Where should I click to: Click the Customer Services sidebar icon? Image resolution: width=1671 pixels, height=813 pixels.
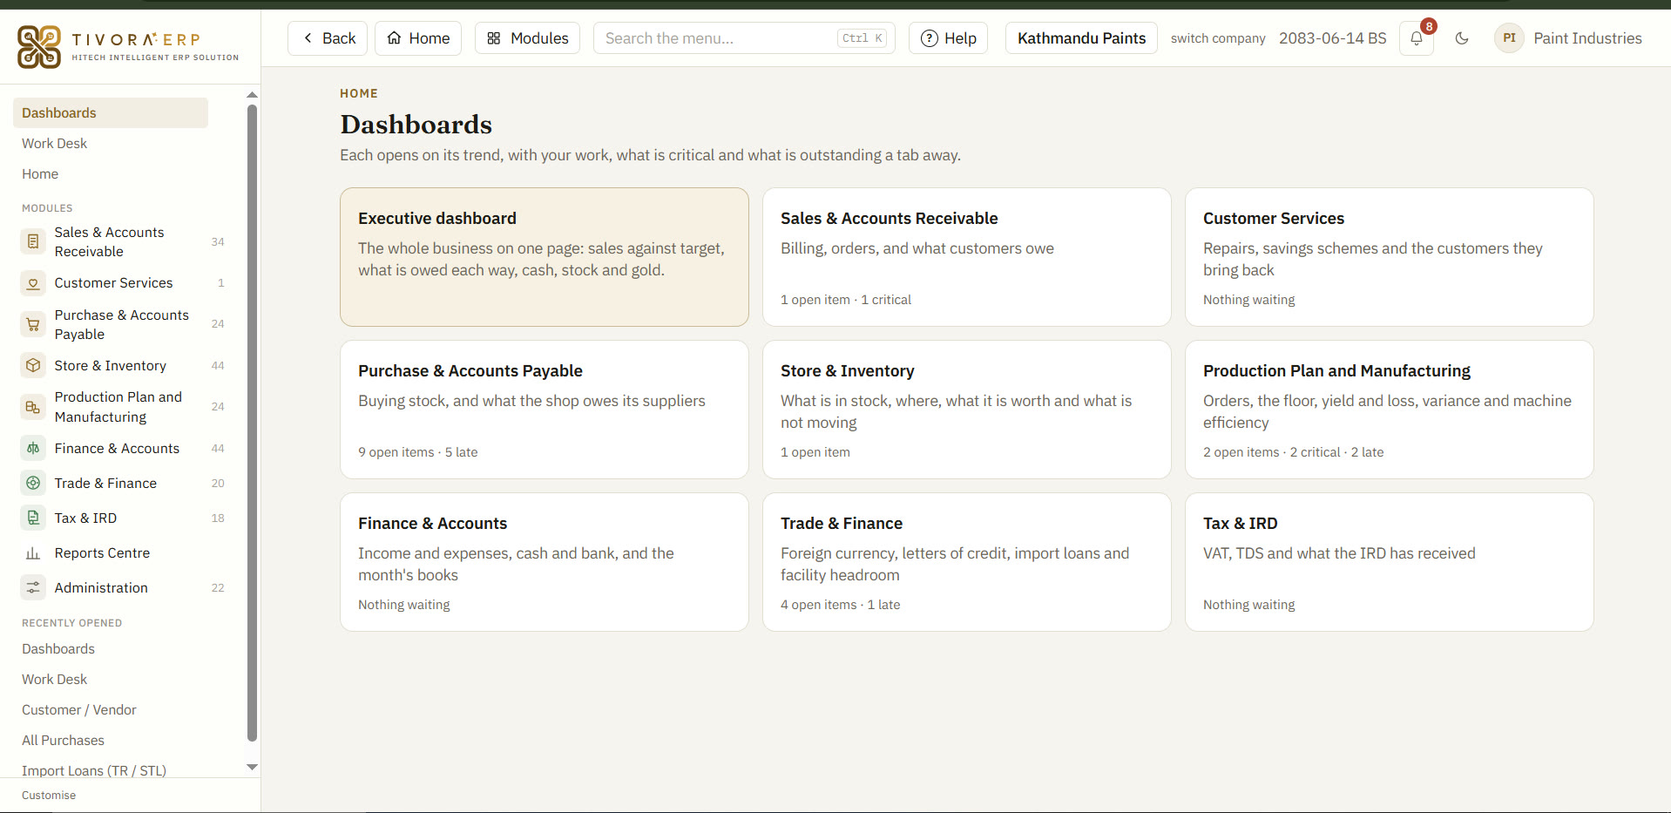[33, 283]
